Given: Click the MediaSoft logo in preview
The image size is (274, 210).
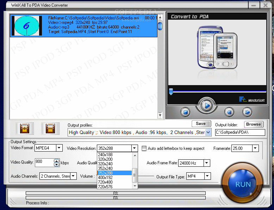Looking at the screenshot, I should pos(252,99).
